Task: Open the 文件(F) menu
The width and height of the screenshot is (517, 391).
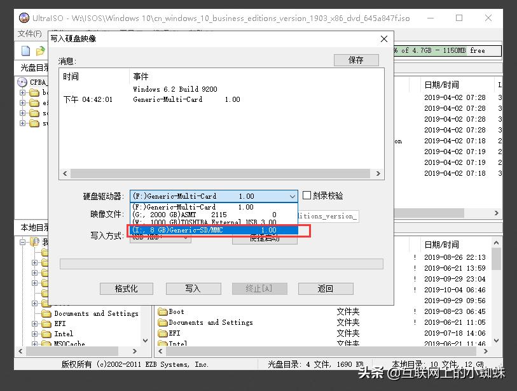Action: [x=30, y=33]
